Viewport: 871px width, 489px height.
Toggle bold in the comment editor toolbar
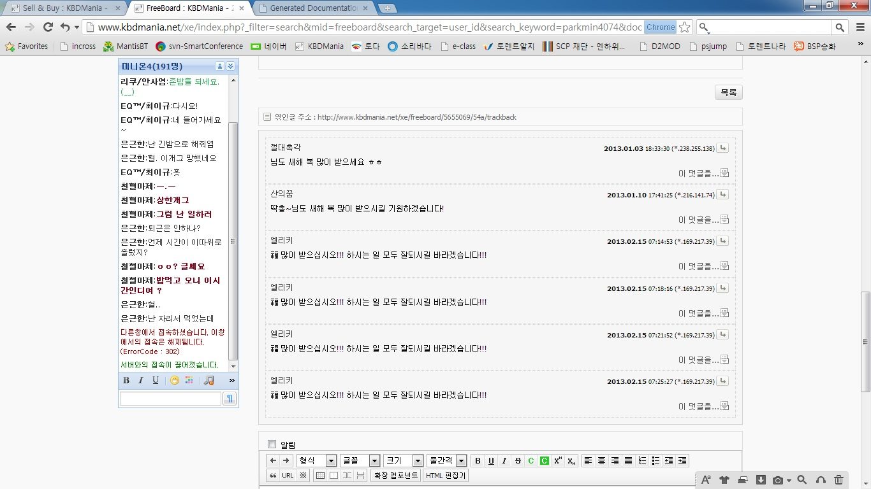(x=478, y=460)
